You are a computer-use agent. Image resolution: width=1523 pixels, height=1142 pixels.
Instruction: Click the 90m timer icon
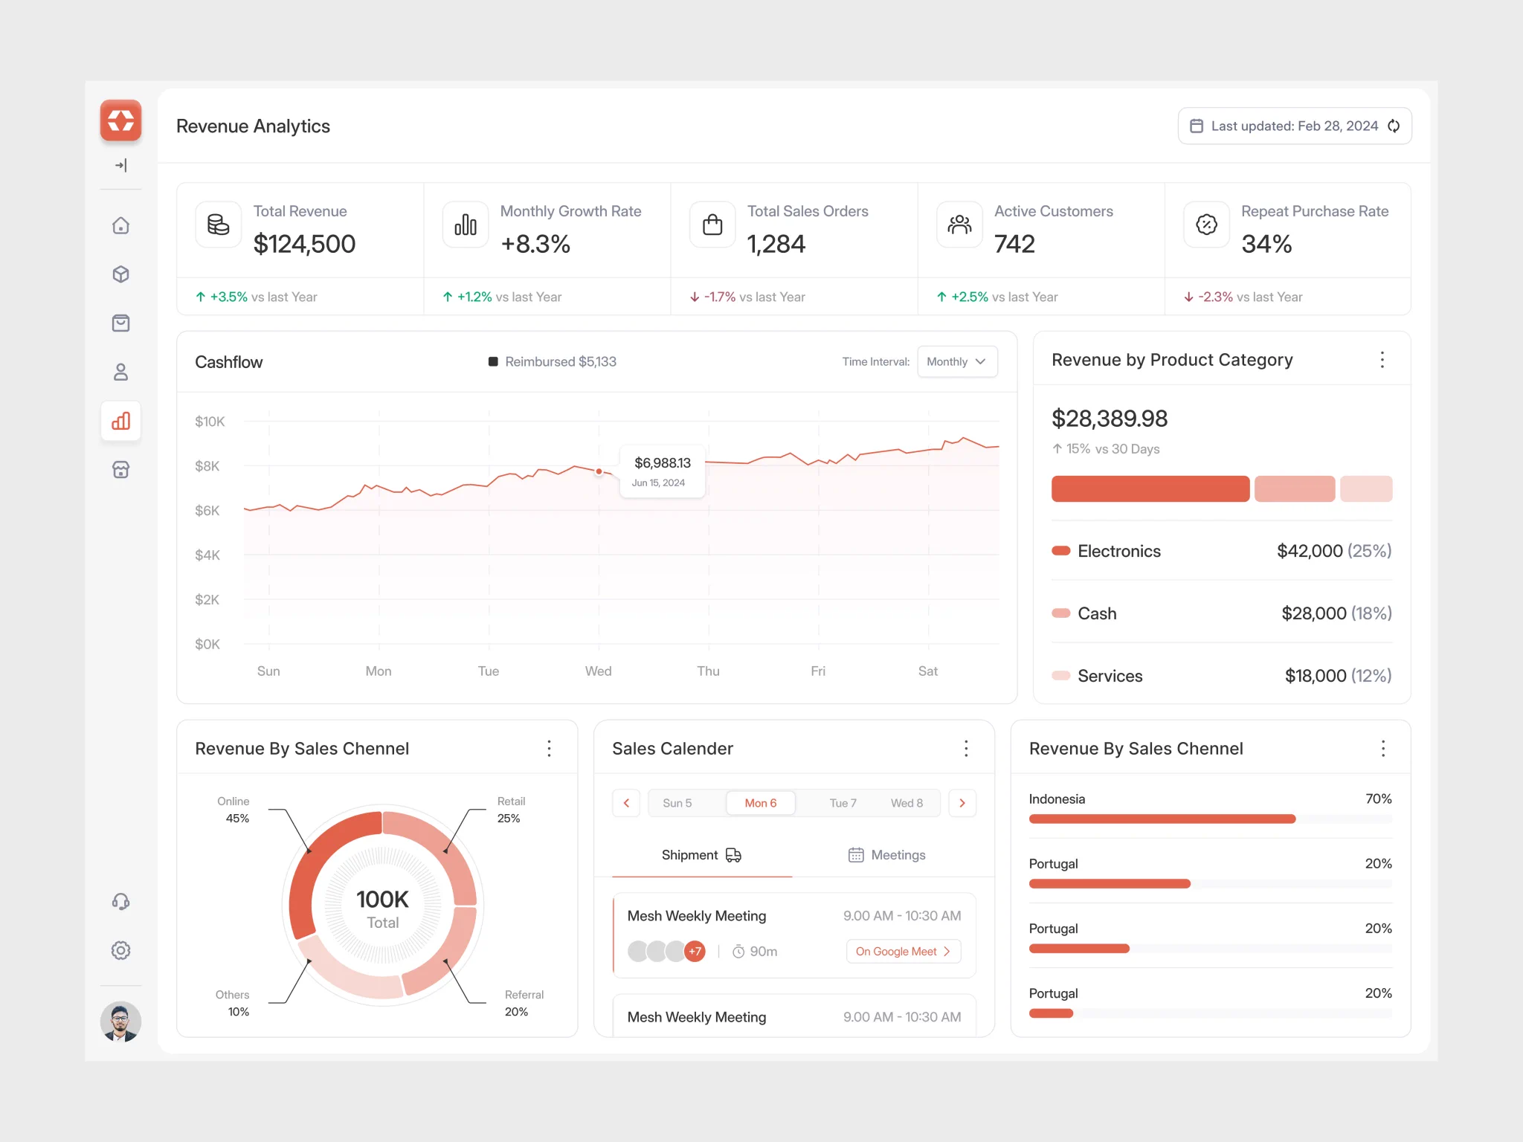pyautogui.click(x=738, y=952)
